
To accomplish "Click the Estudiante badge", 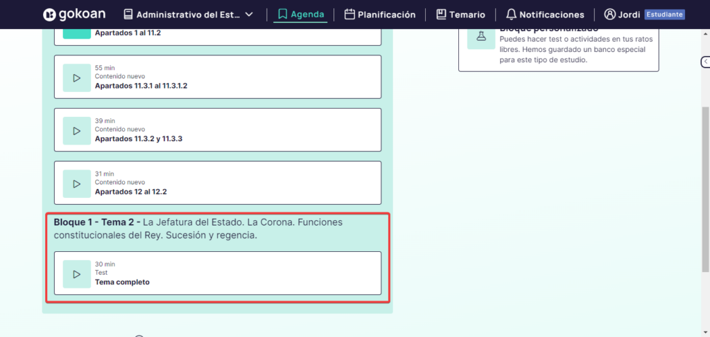I will coord(664,15).
